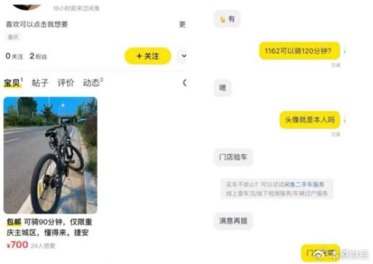Expand the chevron next to 关注 button

[x=183, y=56]
